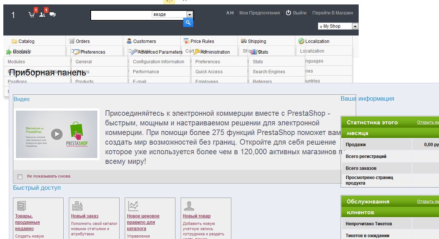Image resolution: width=439 pixels, height=239 pixels.
Task: Click chart icon above Новое ценовое правило
Action: pyautogui.click(x=133, y=206)
